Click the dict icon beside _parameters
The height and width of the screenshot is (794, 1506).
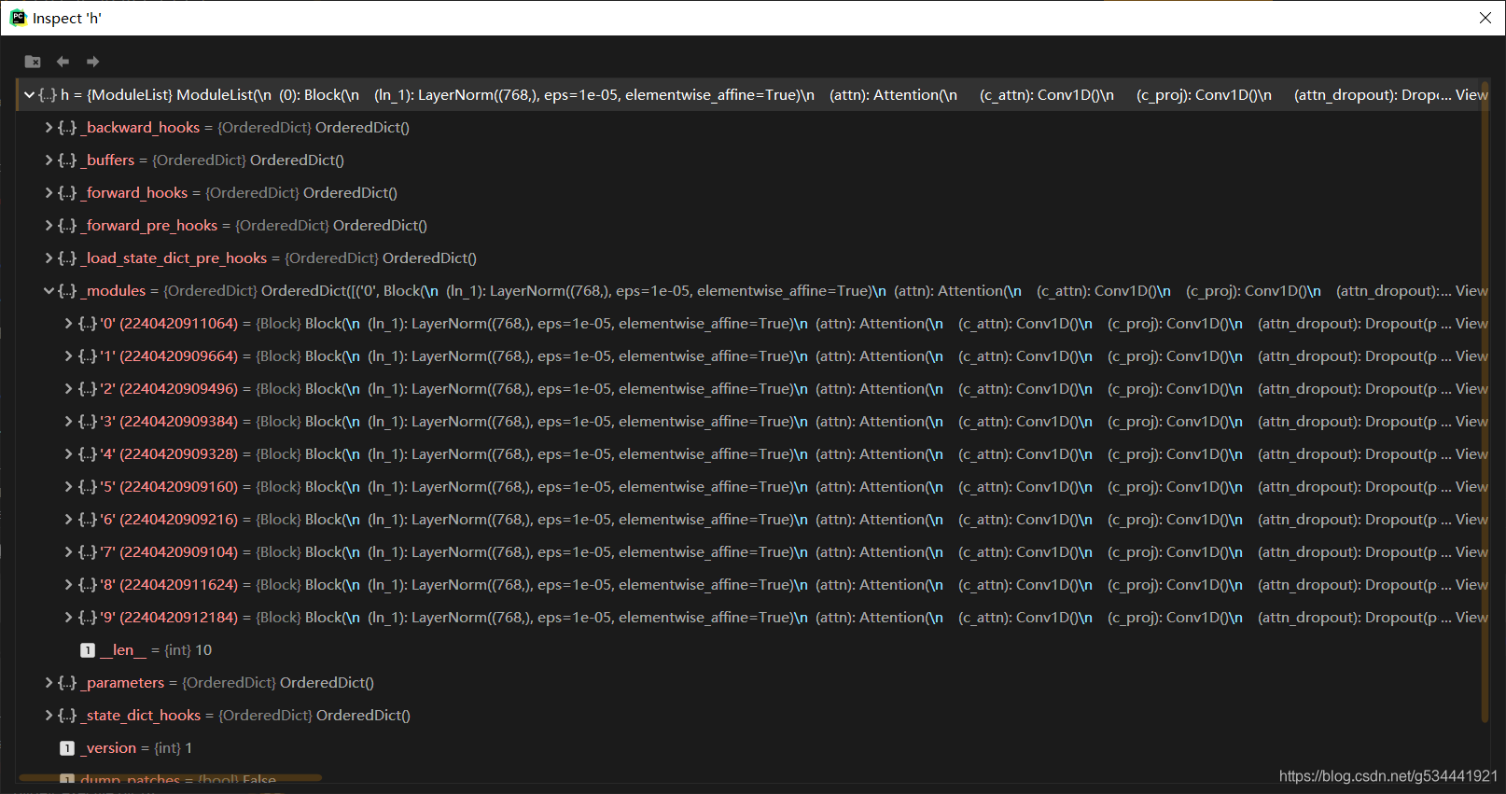point(67,683)
